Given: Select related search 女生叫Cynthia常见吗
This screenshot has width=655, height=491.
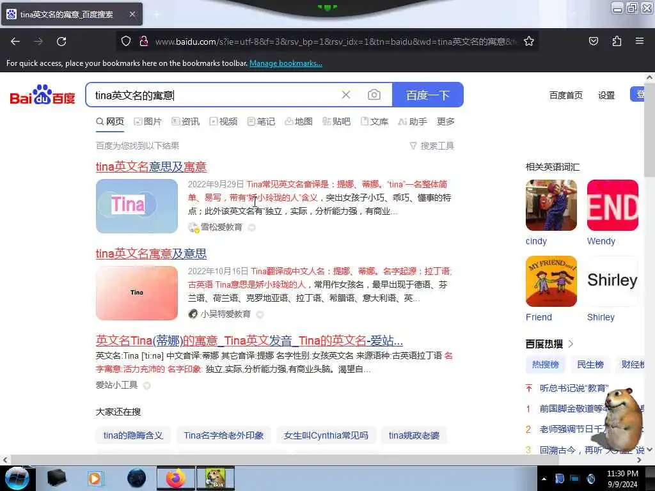Looking at the screenshot, I should point(326,435).
